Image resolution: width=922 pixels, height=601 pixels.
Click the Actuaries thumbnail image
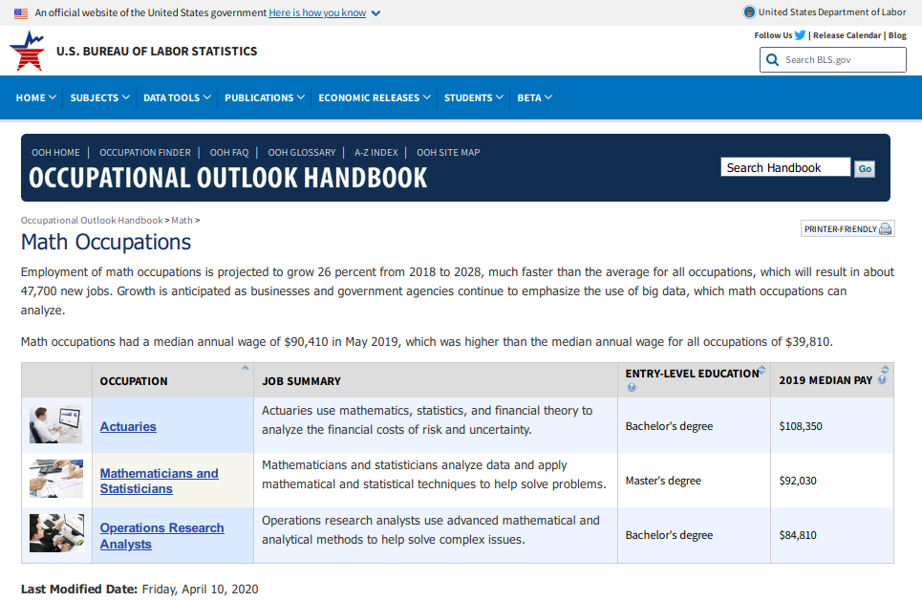(x=56, y=424)
